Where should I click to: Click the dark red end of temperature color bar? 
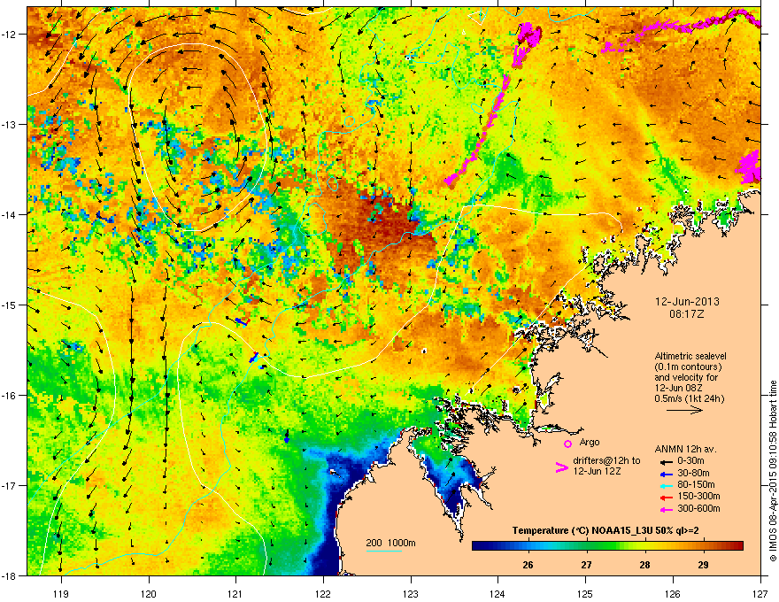click(738, 546)
